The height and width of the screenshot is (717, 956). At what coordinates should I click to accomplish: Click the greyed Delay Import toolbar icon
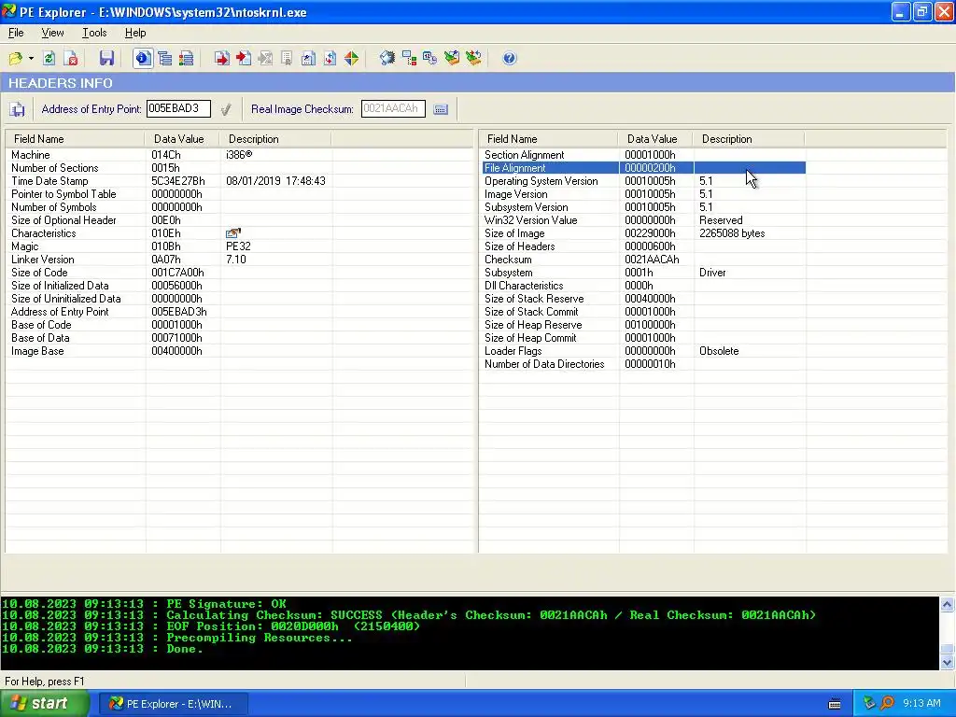coord(265,59)
